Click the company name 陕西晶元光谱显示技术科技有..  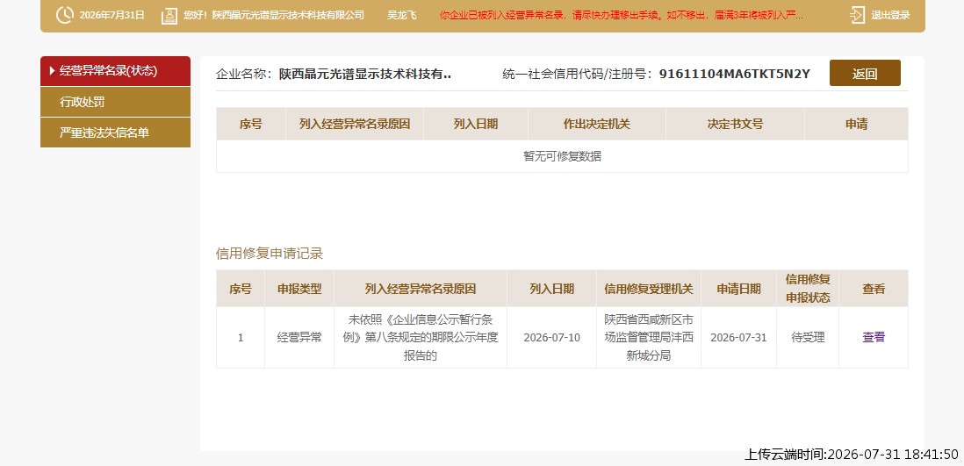click(x=365, y=75)
